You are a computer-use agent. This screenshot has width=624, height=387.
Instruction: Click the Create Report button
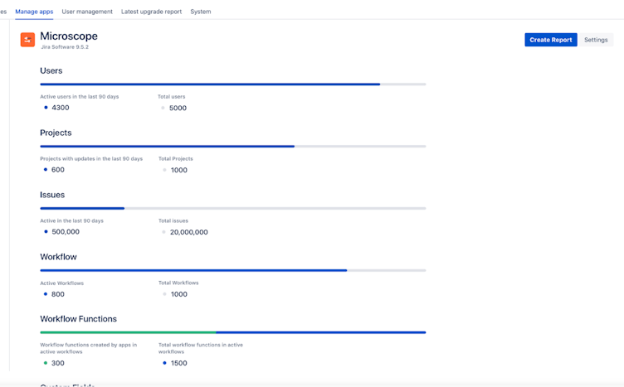tap(551, 40)
